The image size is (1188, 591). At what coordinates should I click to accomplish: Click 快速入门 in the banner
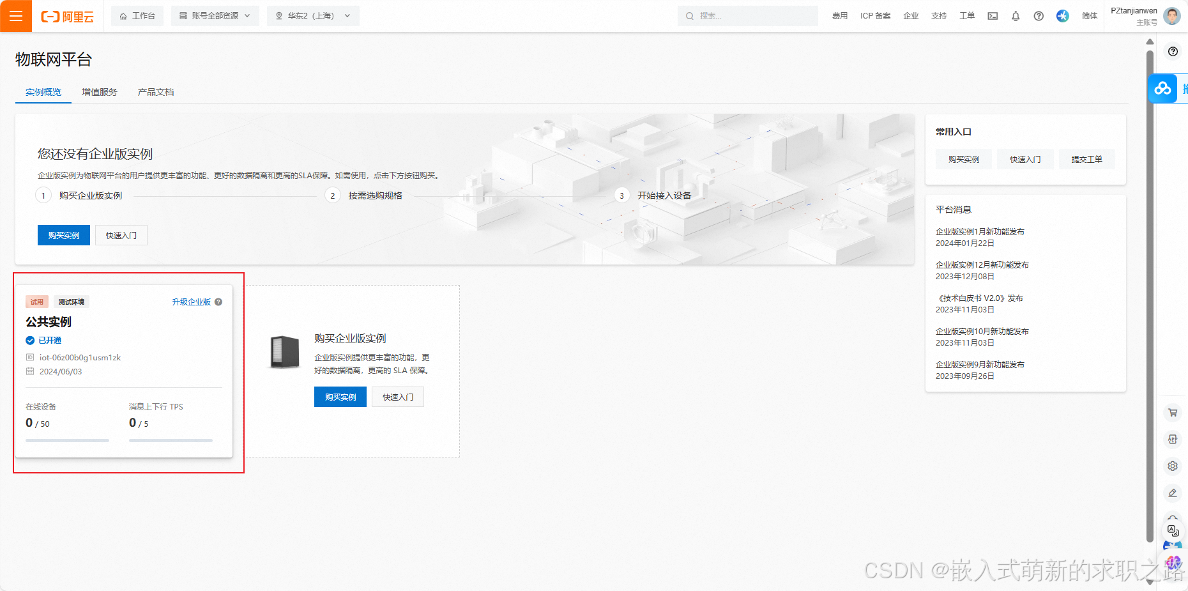click(121, 235)
